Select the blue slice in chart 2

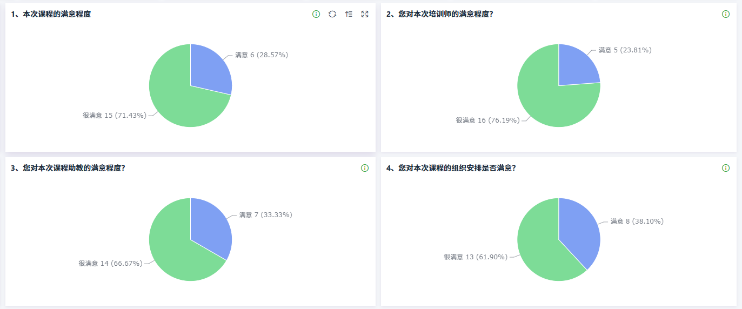[x=577, y=68]
